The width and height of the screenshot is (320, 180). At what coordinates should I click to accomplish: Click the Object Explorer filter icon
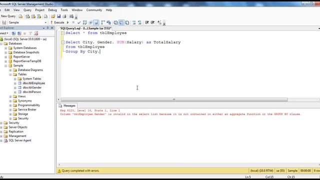pos(30,33)
